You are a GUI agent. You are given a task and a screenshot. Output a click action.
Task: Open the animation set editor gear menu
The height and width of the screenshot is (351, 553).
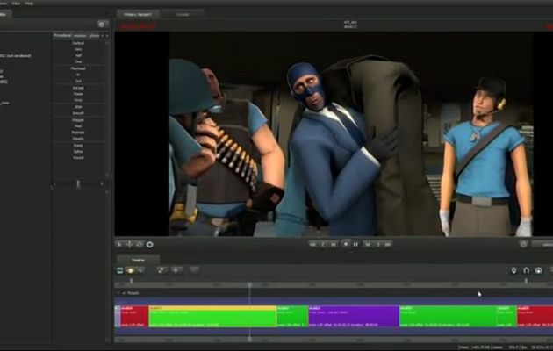click(x=102, y=25)
